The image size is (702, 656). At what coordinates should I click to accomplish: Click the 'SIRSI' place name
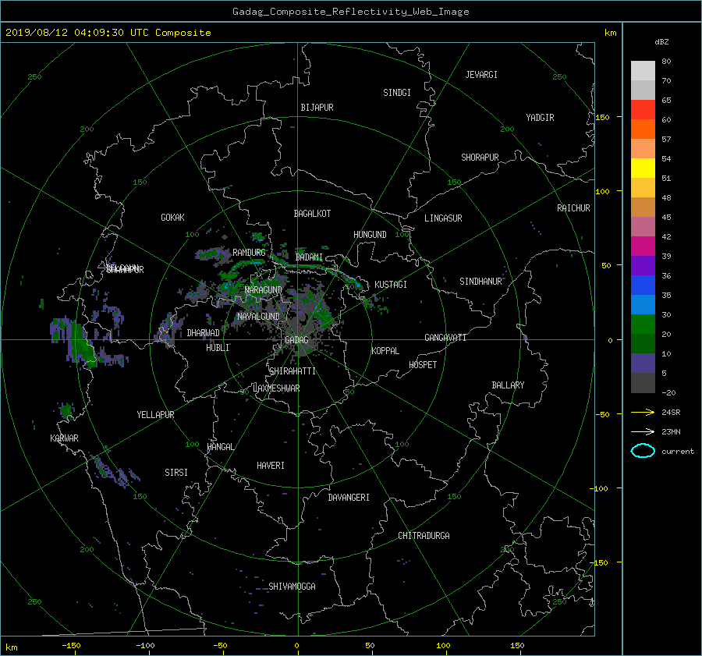(x=176, y=473)
